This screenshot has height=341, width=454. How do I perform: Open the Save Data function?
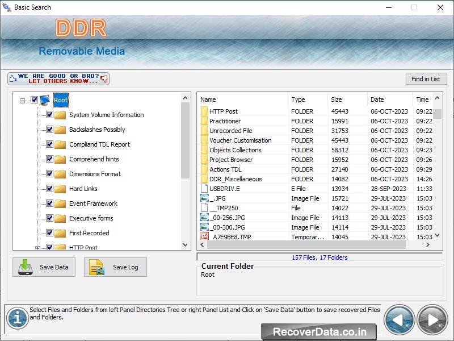(x=44, y=267)
